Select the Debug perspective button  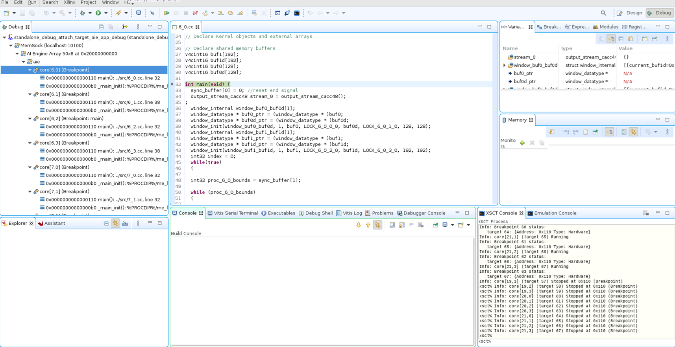pyautogui.click(x=660, y=13)
